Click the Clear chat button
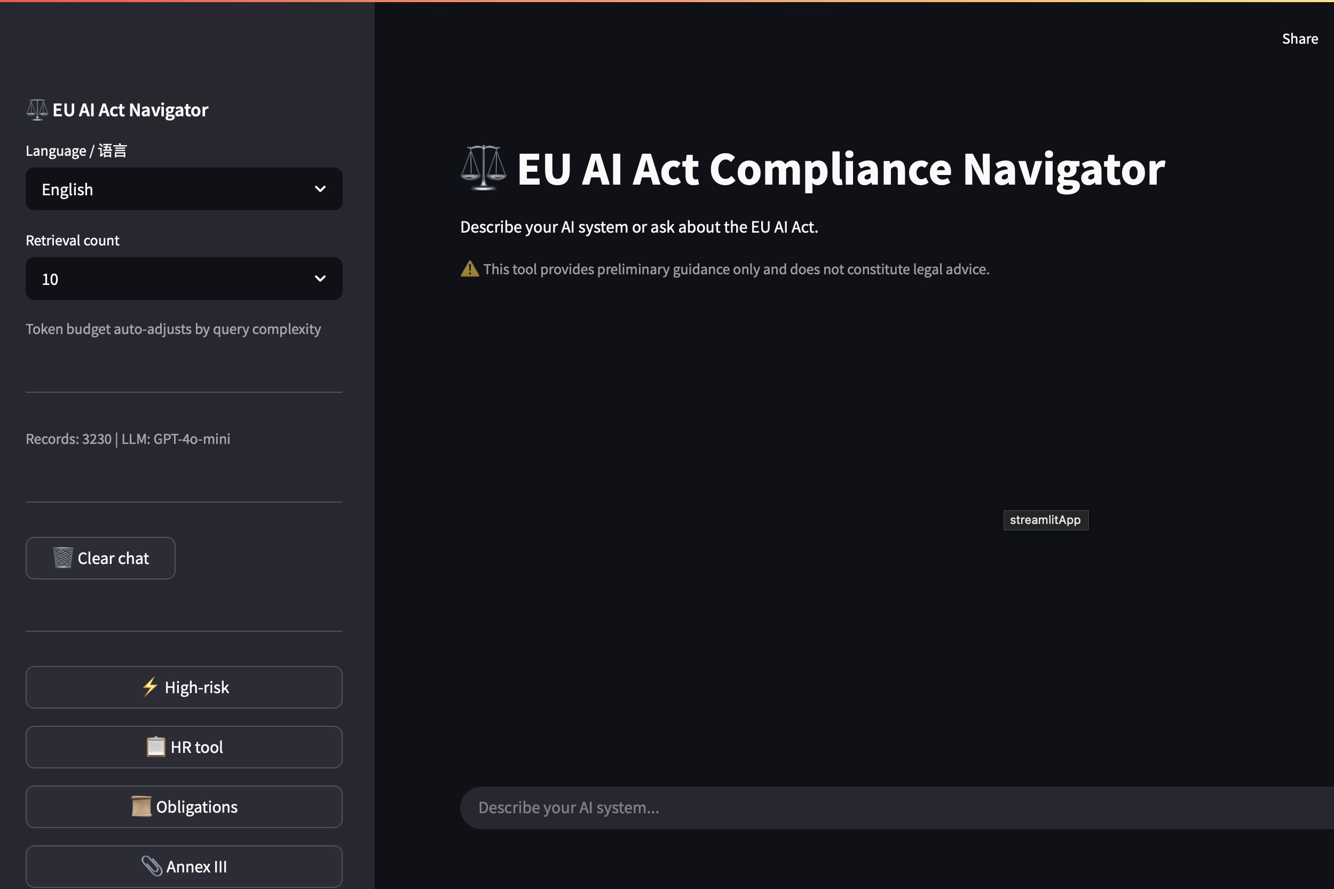Viewport: 1334px width, 889px height. (100, 558)
